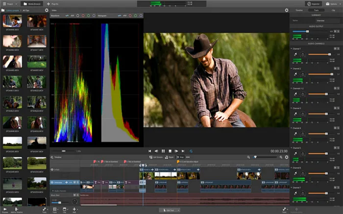Adjust the Audio Output volume slider
The height and width of the screenshot is (214, 343).
(x=307, y=31)
